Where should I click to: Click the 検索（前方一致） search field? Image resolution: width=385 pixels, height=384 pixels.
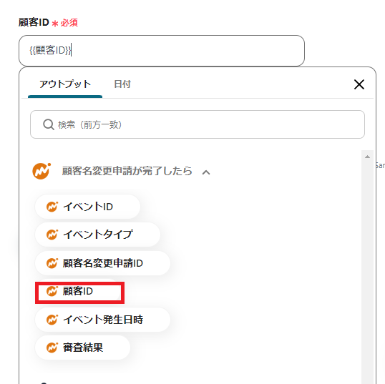click(x=198, y=124)
